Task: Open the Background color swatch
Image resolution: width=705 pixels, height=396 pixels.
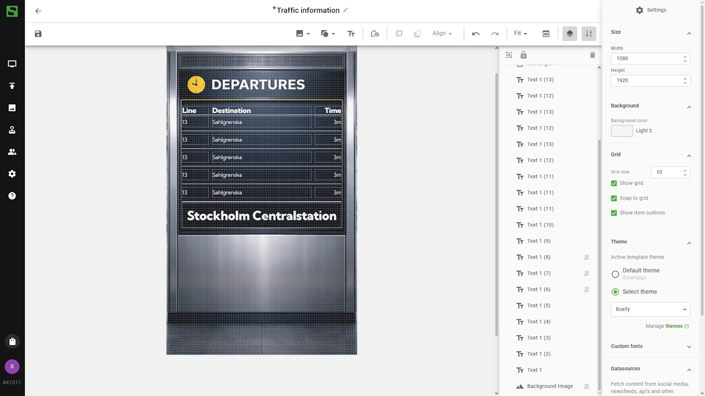Action: click(622, 131)
